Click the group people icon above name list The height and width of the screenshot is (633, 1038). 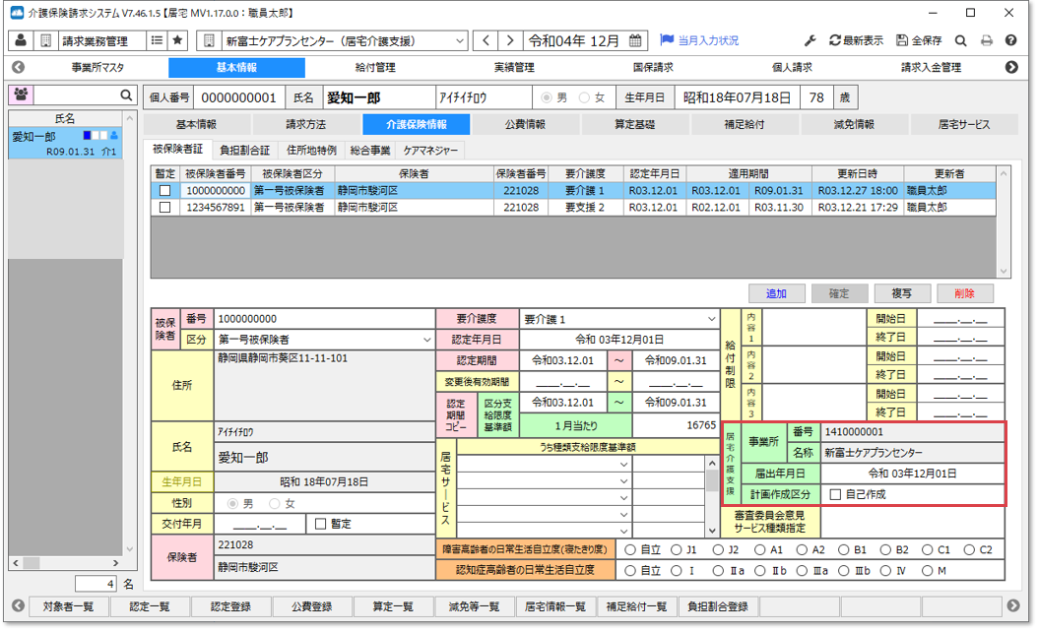(x=21, y=95)
